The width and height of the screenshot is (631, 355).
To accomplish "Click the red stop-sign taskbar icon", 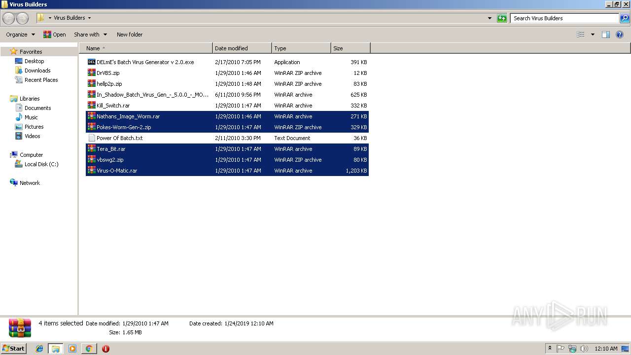I will (x=105, y=349).
